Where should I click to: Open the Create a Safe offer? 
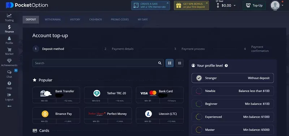150,5
